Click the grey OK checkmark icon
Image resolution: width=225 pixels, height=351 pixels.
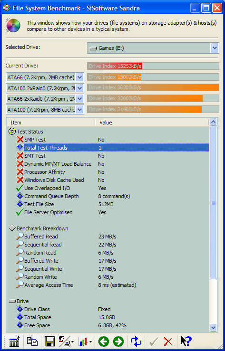point(154,342)
